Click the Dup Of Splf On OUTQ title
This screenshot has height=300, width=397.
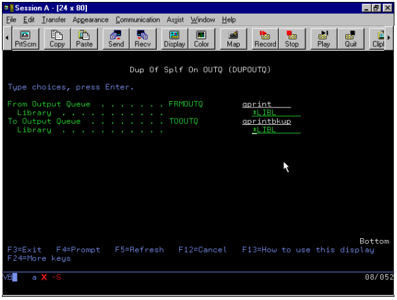coord(200,70)
